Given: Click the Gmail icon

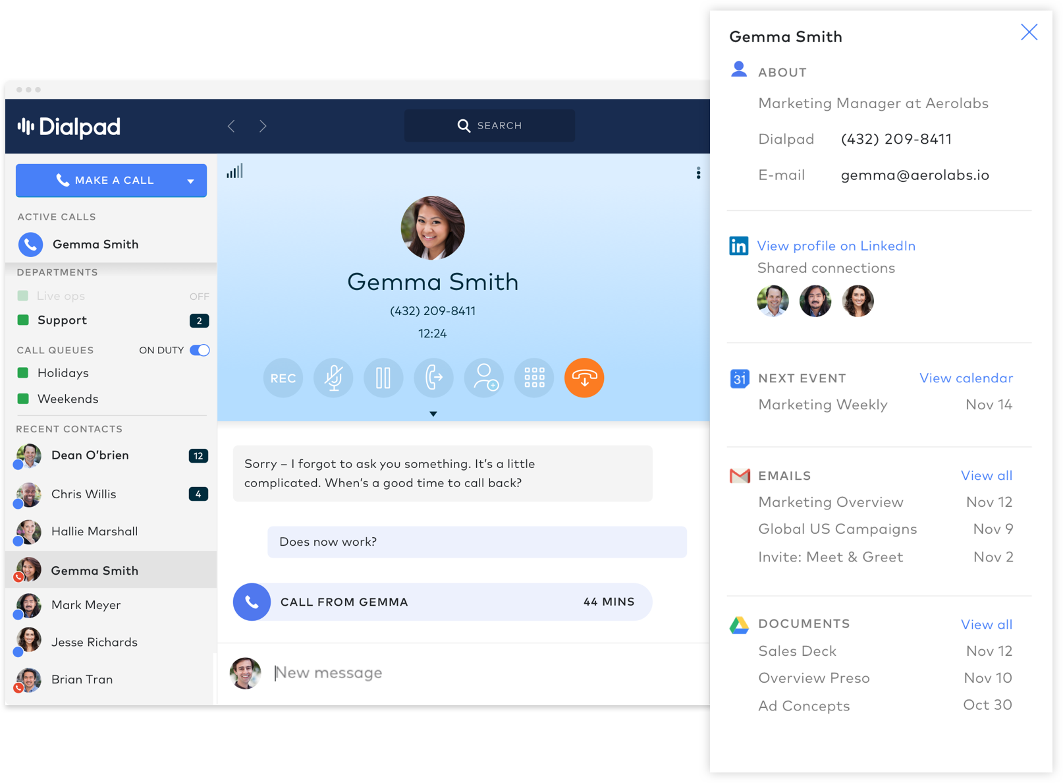Looking at the screenshot, I should [740, 476].
